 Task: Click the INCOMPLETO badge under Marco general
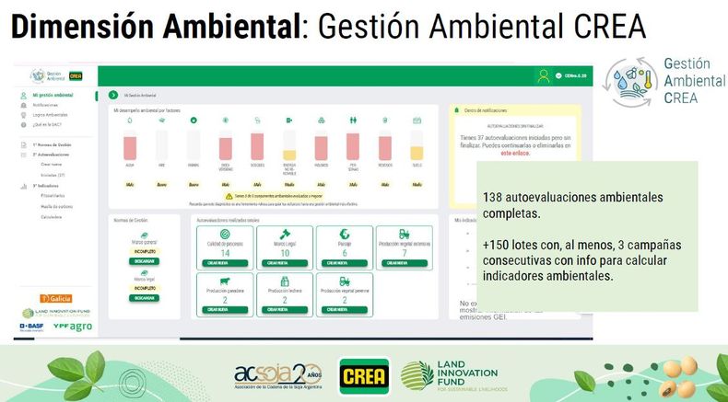(x=145, y=251)
